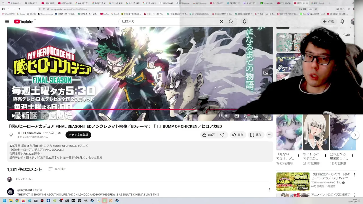Start voice search with the microphone
The height and width of the screenshot is (204, 363).
pyautogui.click(x=244, y=22)
